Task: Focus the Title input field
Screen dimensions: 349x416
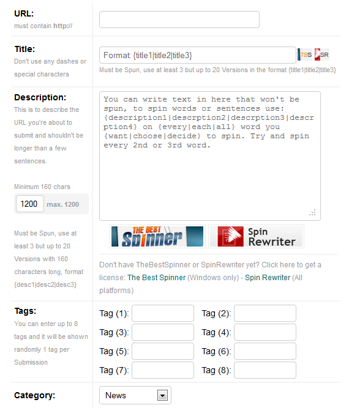Action: click(198, 55)
